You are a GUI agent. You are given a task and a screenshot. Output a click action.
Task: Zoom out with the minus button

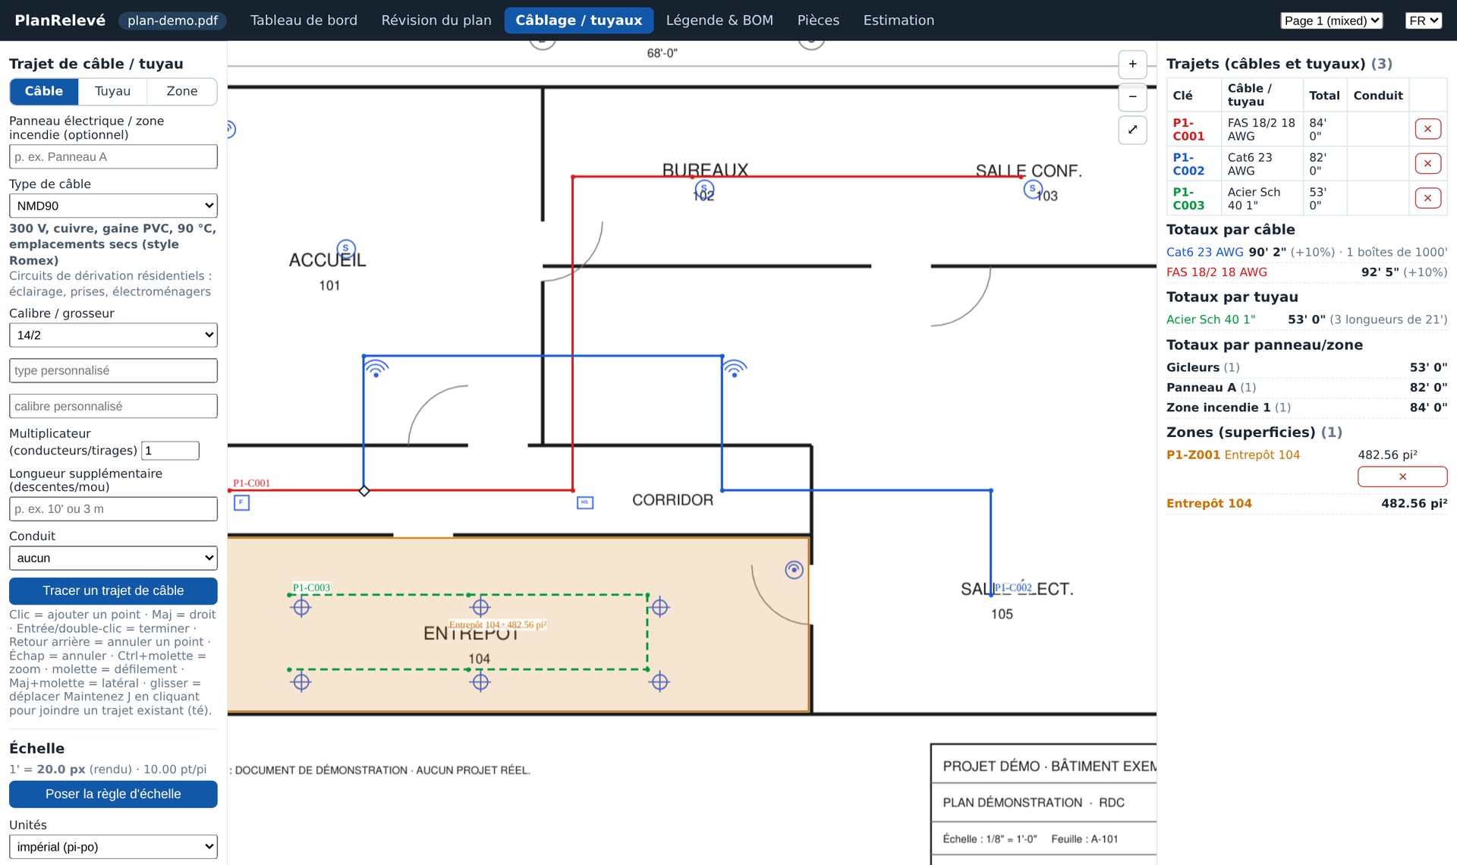1132,97
